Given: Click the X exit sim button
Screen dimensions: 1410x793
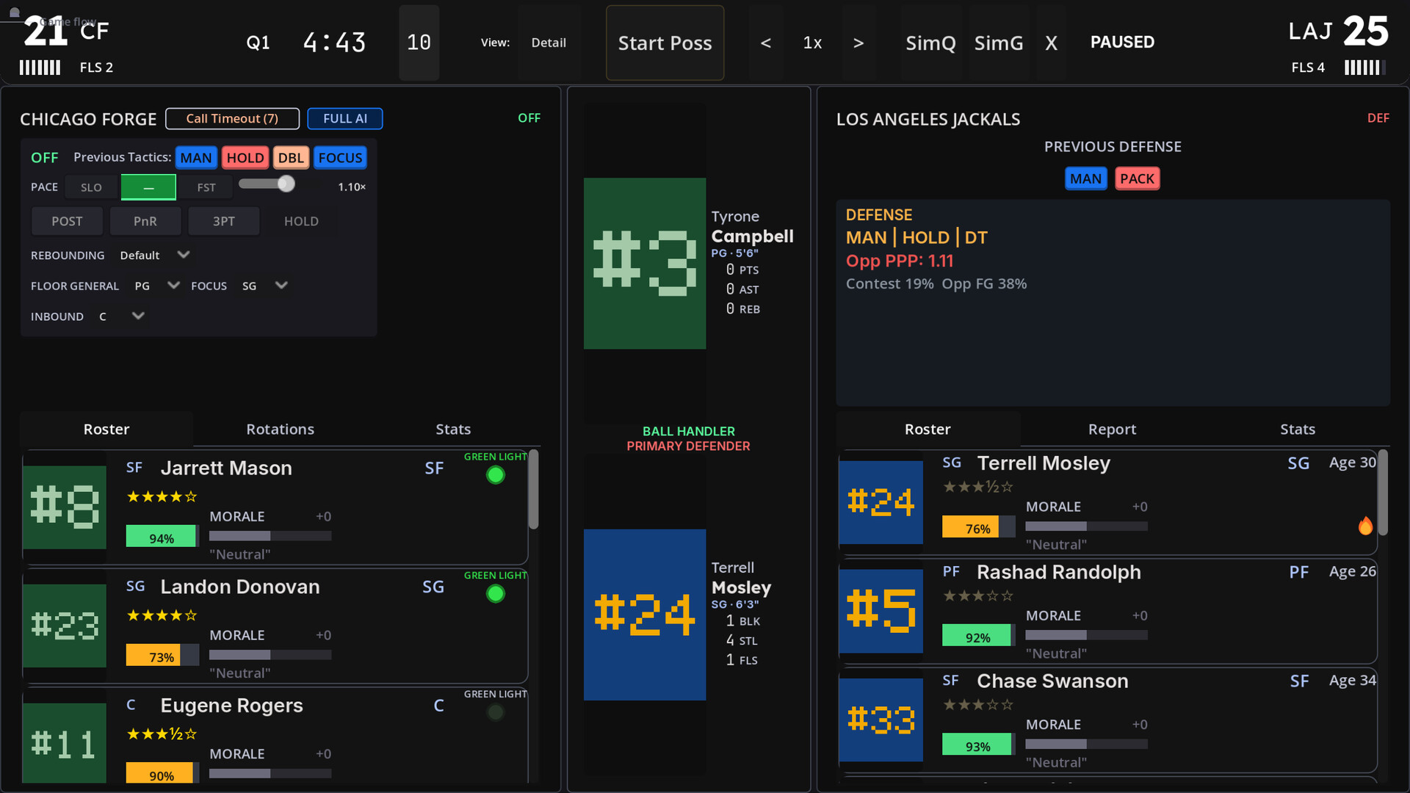Looking at the screenshot, I should click(1051, 43).
